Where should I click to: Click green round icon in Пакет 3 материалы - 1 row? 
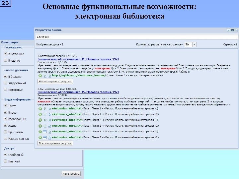point(40,132)
